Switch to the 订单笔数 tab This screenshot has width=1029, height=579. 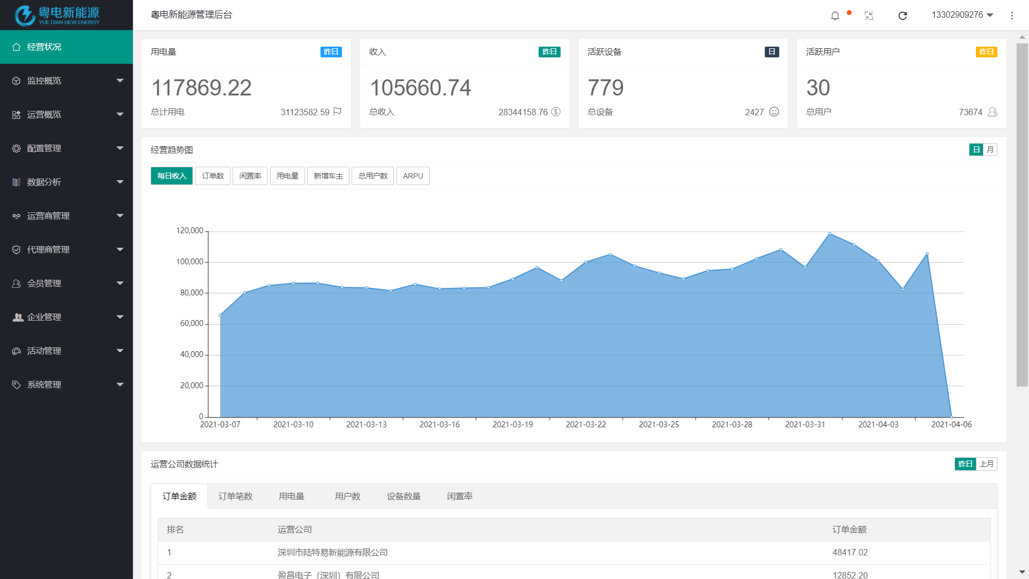[235, 496]
